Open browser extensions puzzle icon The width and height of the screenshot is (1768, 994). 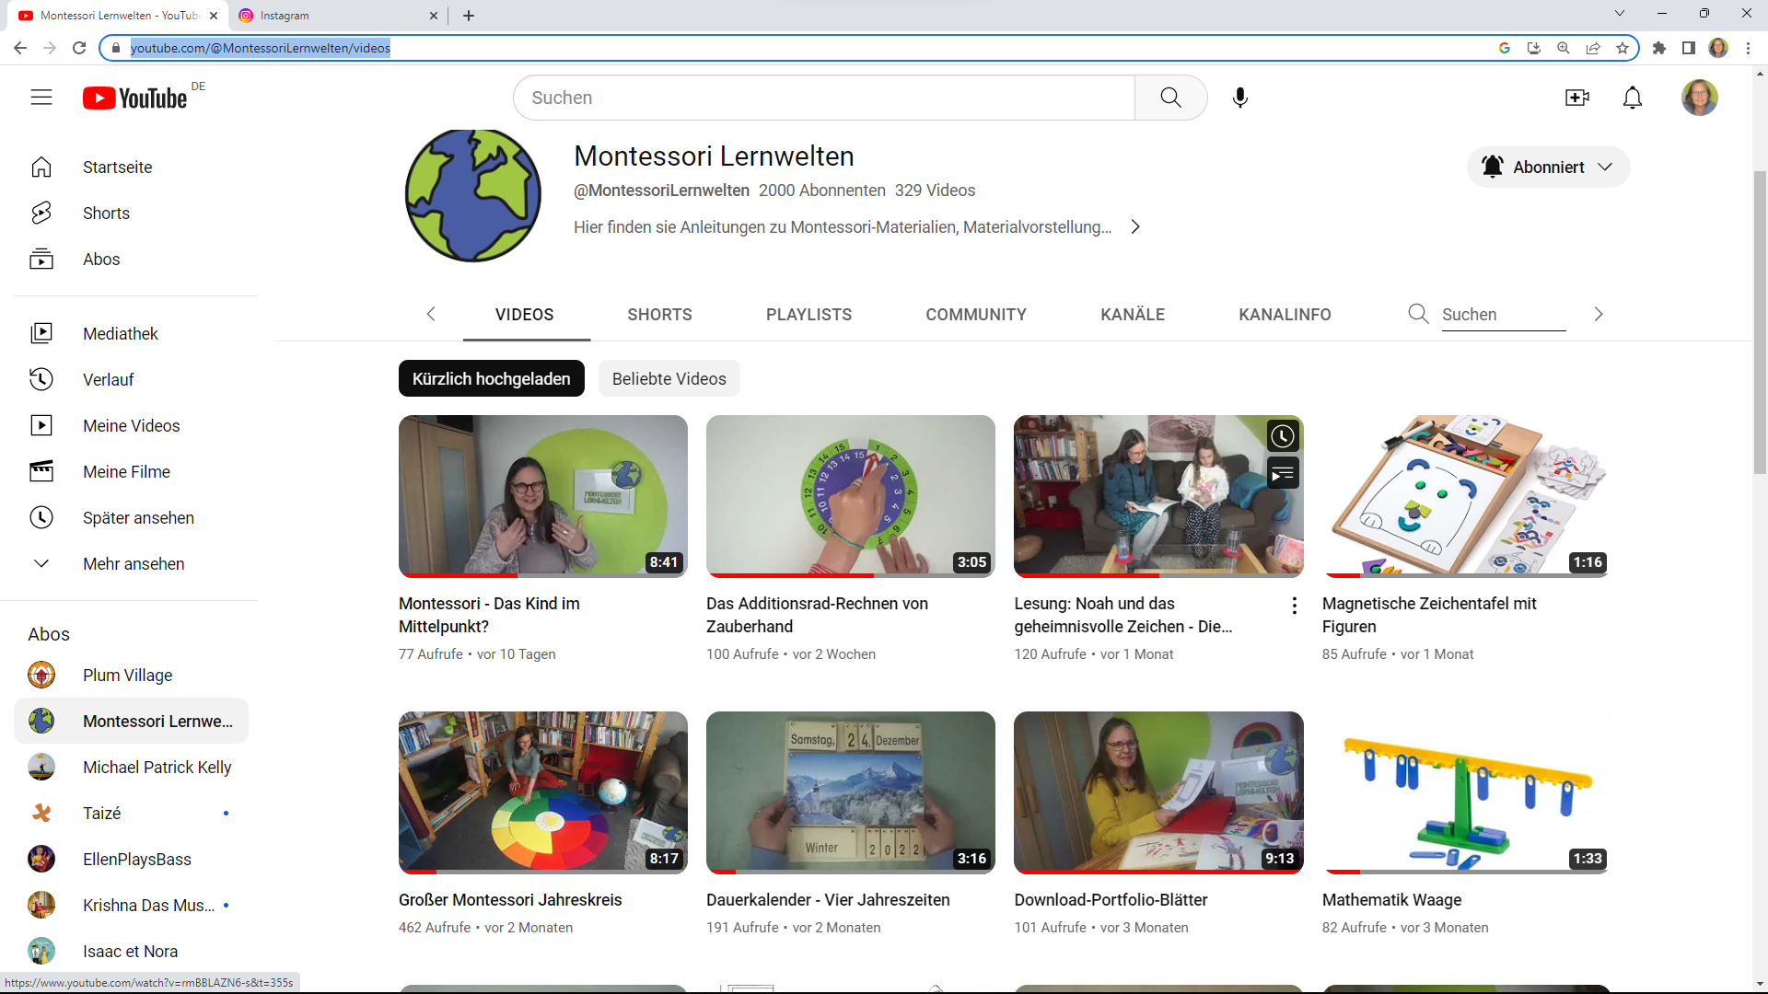click(x=1659, y=48)
